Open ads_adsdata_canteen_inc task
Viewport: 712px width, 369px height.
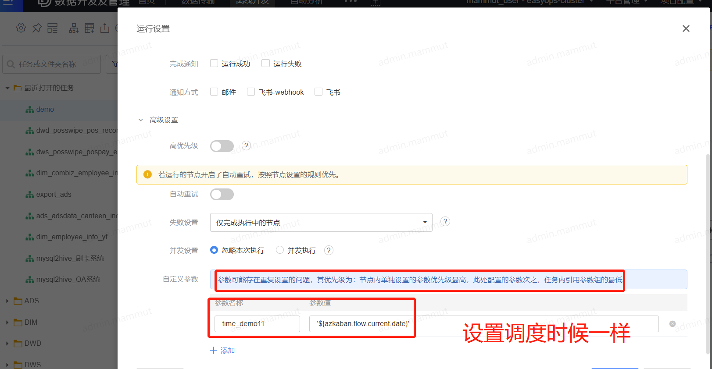coord(77,216)
